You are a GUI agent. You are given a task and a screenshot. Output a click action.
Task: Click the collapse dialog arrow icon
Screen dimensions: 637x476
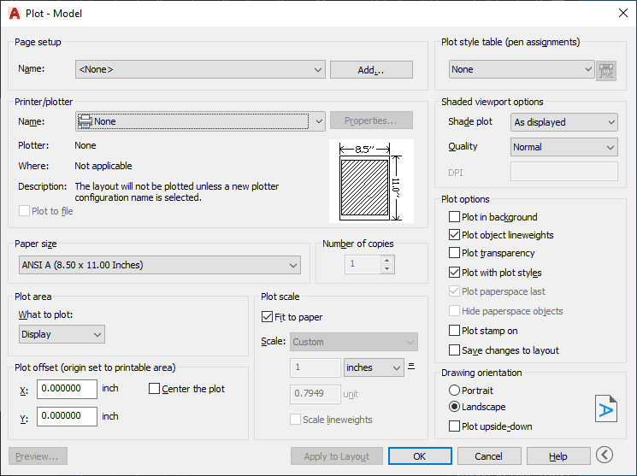(605, 455)
